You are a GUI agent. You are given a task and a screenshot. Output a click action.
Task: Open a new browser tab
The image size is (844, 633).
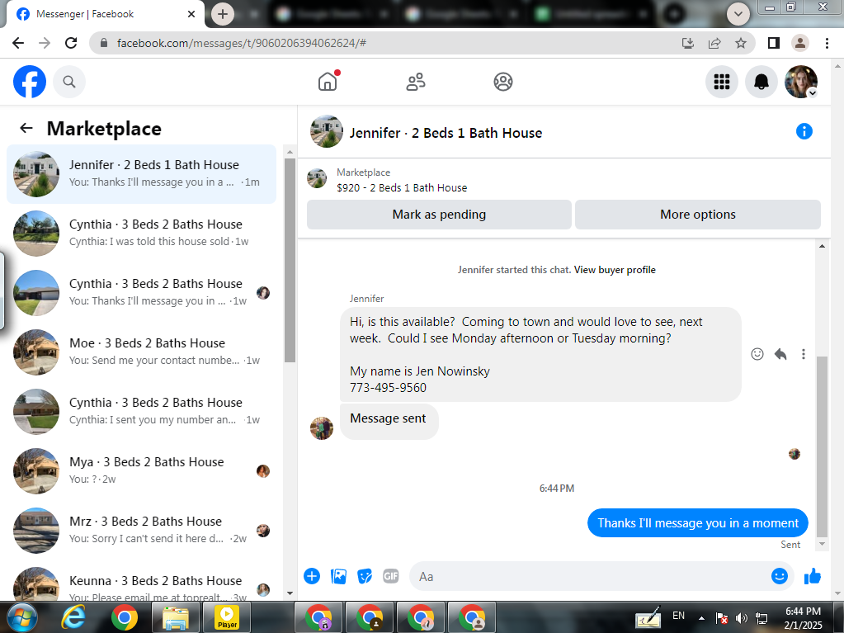[222, 14]
